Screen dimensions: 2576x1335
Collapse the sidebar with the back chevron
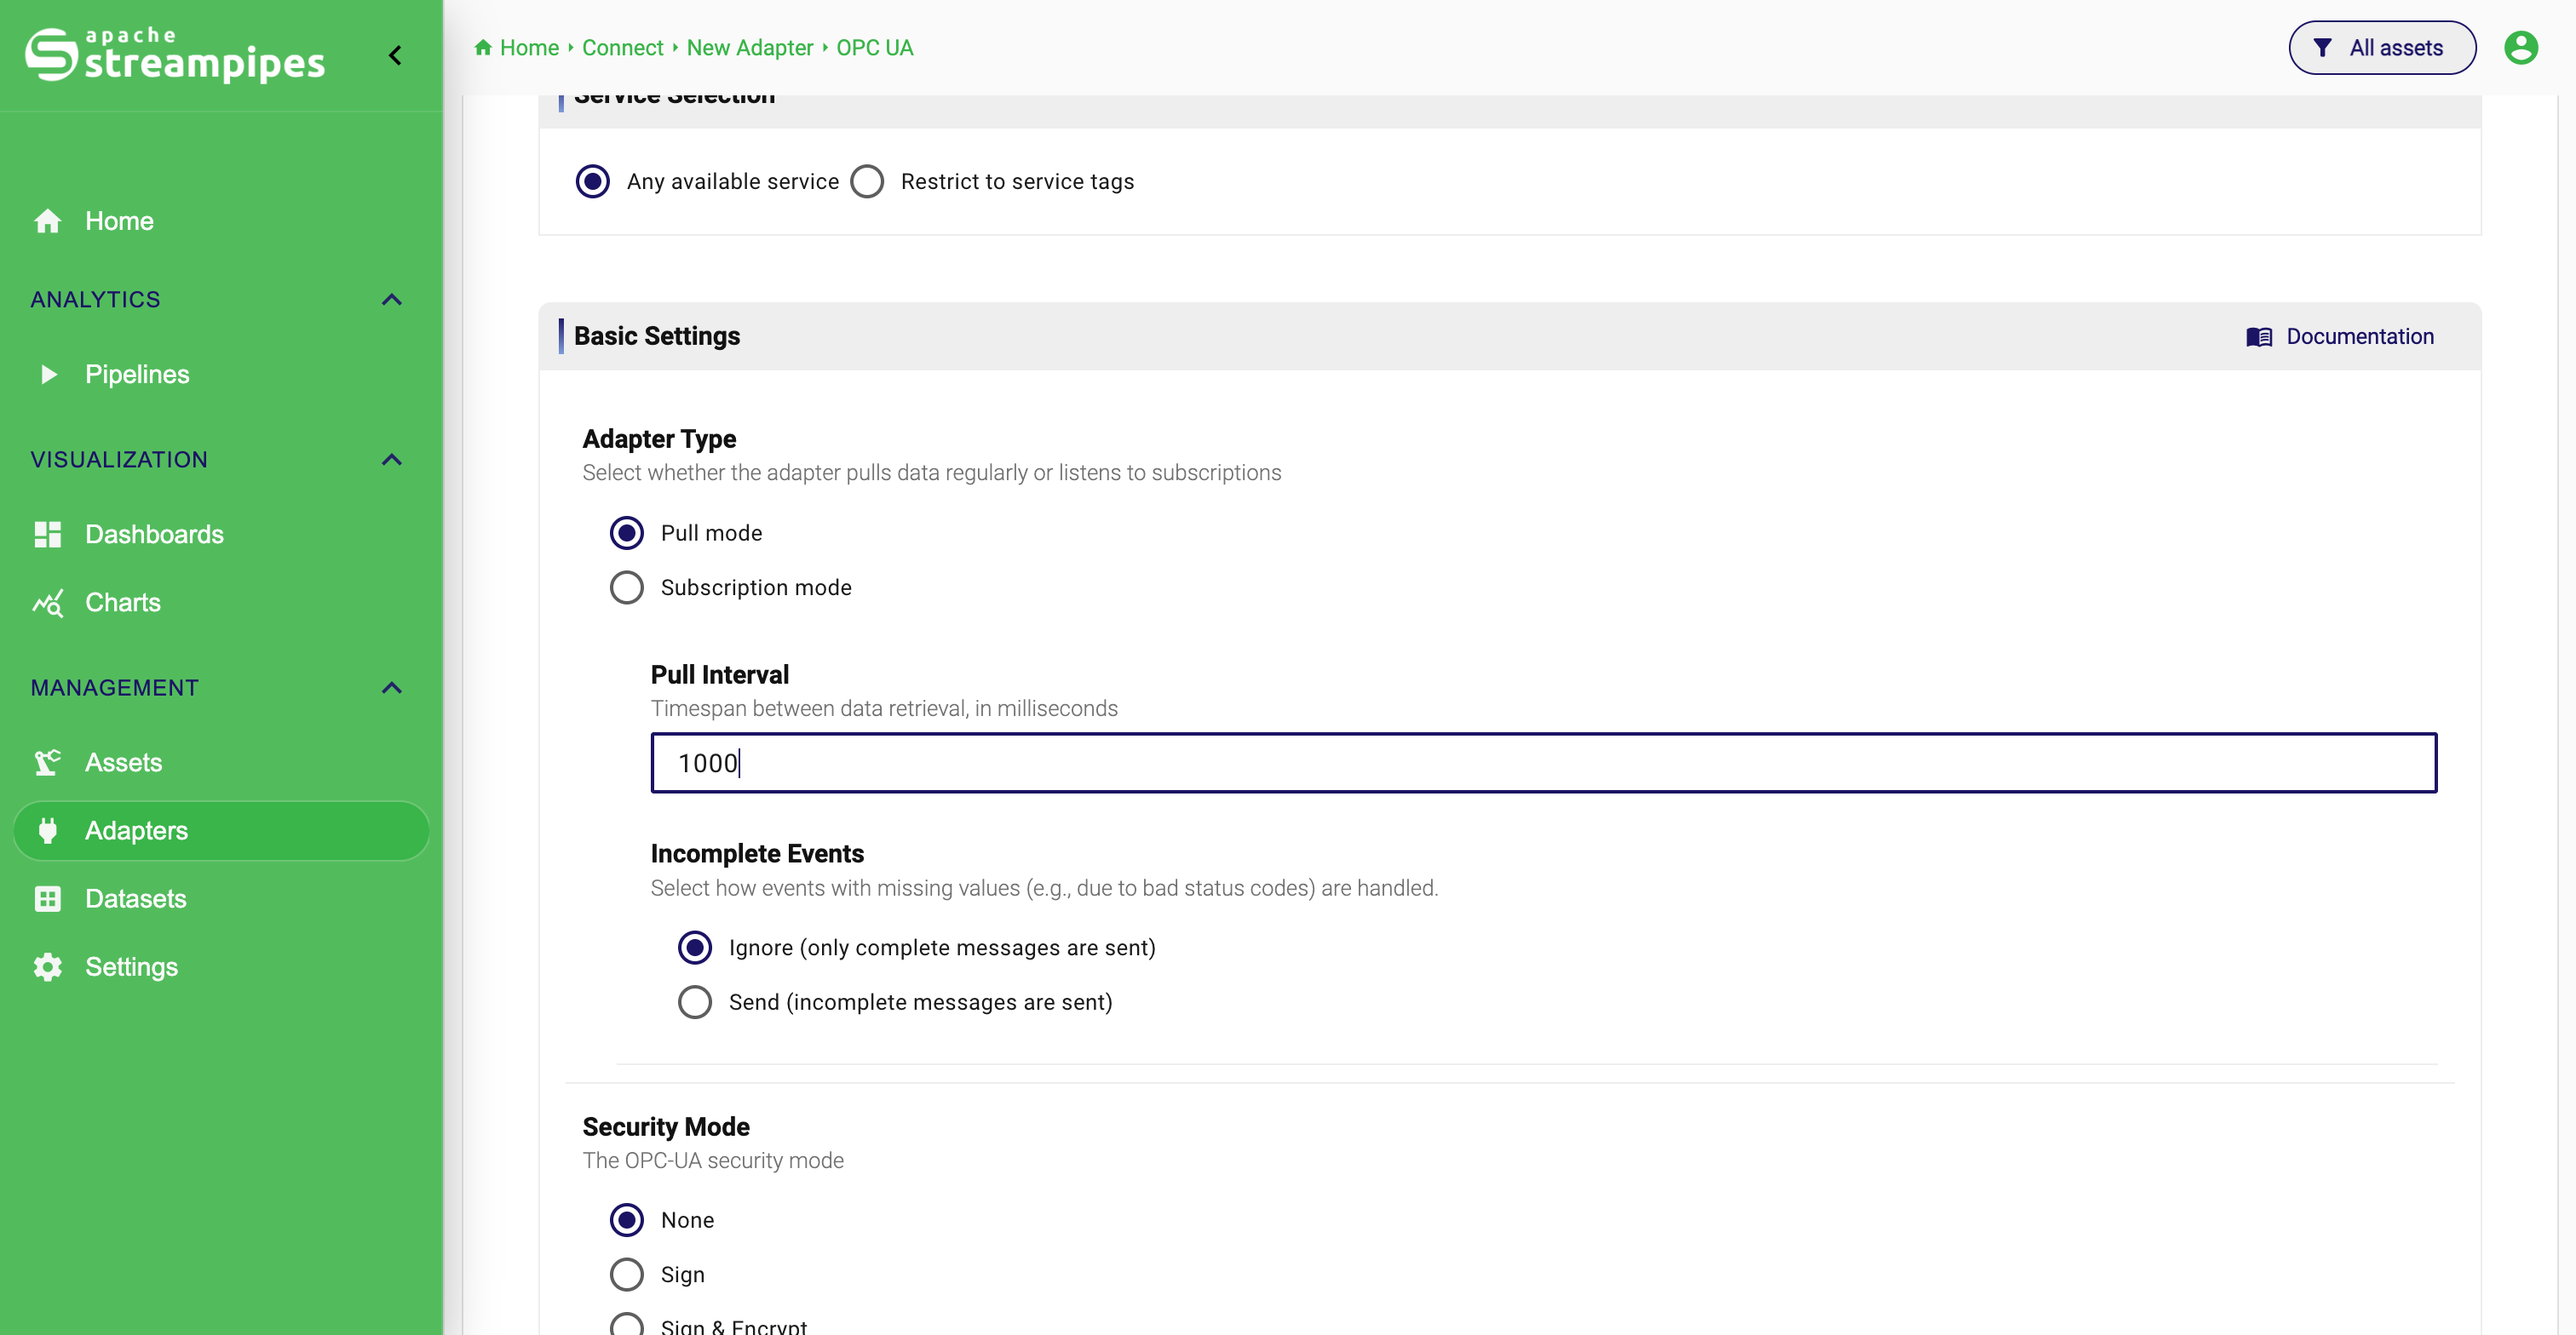[x=395, y=55]
